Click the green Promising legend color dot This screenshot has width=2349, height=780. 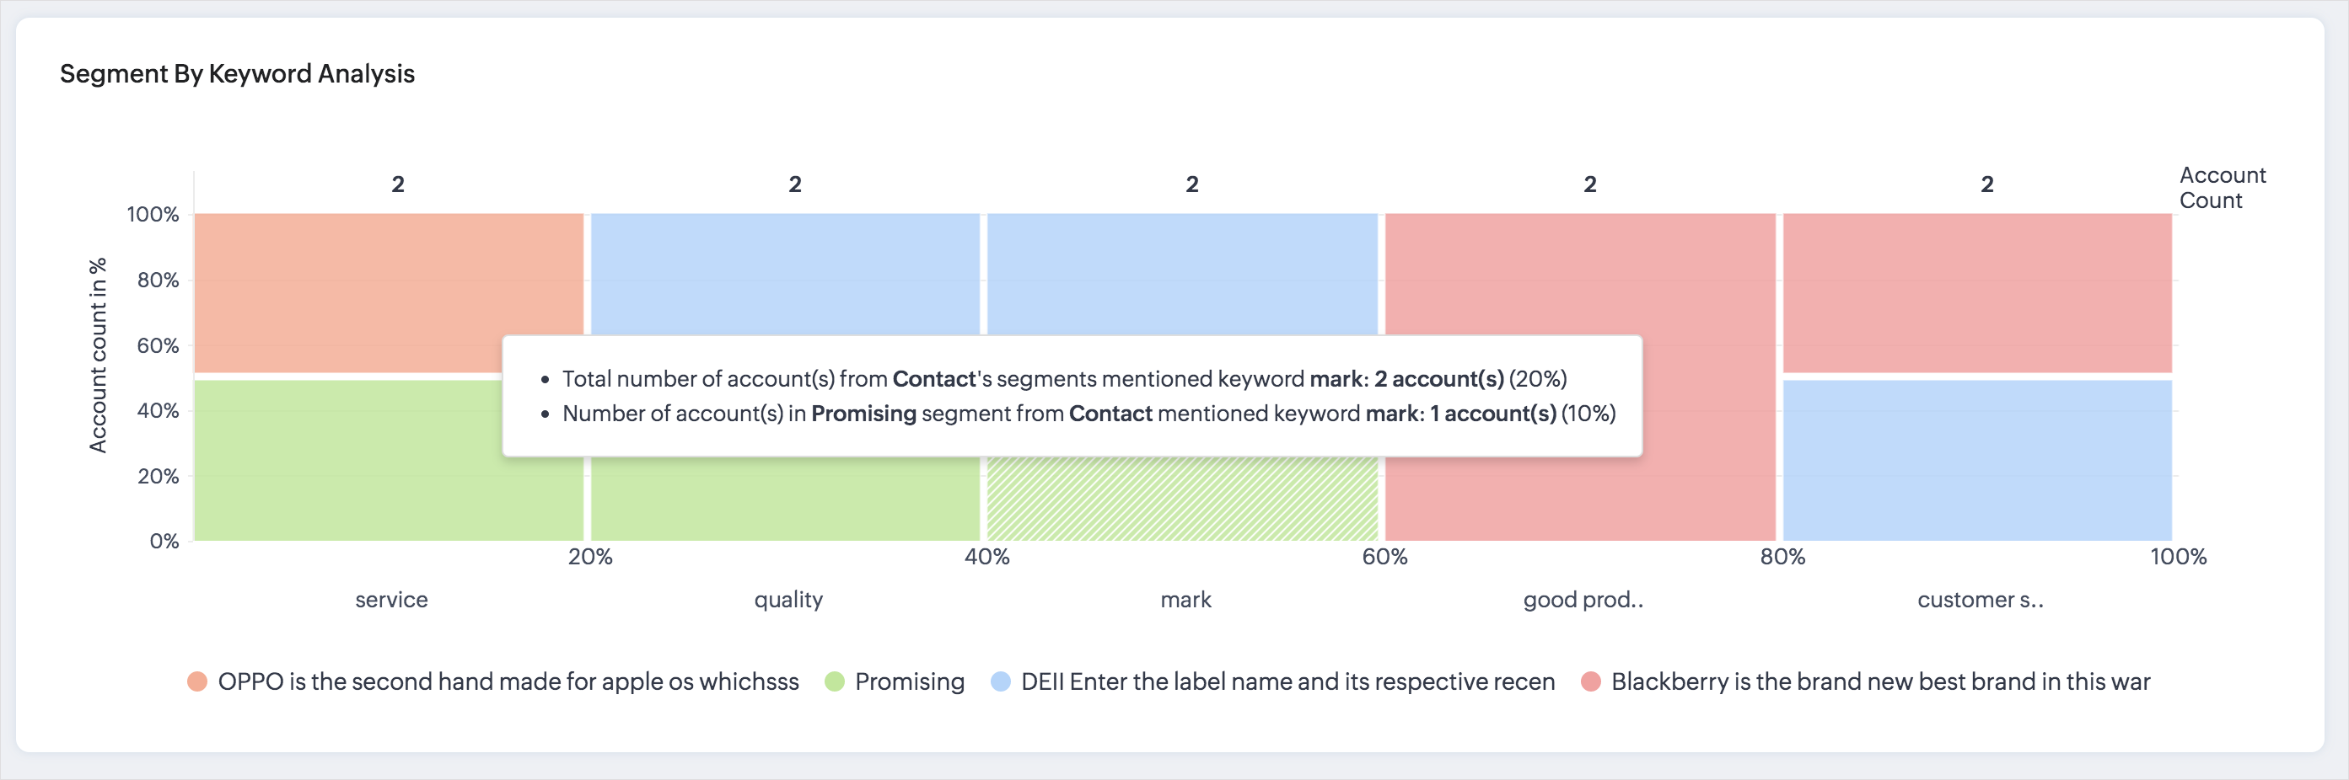point(835,681)
